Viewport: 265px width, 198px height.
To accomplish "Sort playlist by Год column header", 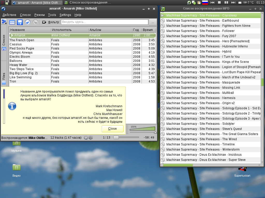I will click(137, 30).
